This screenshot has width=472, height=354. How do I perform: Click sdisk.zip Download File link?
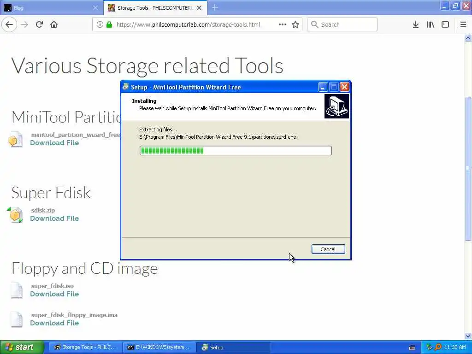54,218
